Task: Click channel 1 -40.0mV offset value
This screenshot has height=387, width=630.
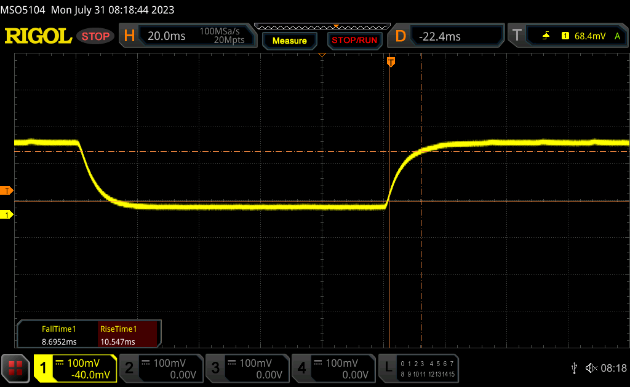Action: [90, 375]
